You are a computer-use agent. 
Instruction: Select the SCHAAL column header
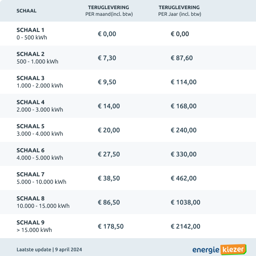point(27,11)
